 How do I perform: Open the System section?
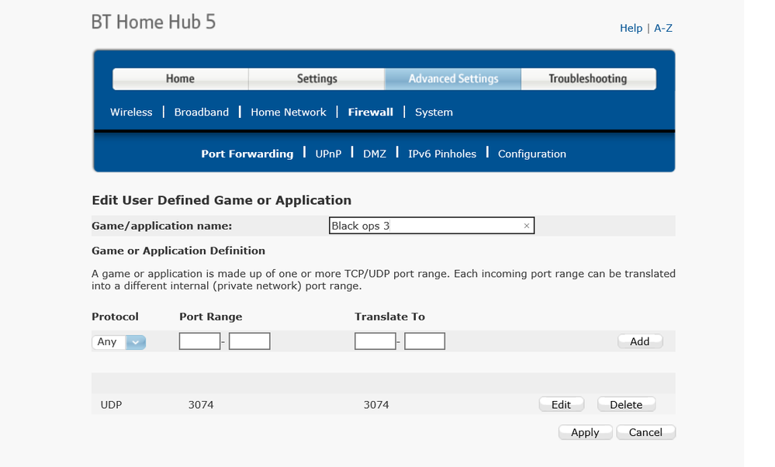click(x=434, y=112)
